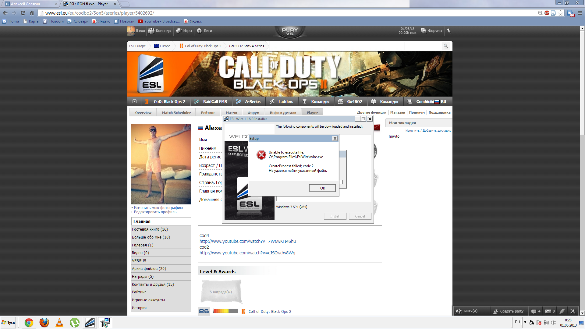Open Google Chrome from the taskbar

point(29,323)
